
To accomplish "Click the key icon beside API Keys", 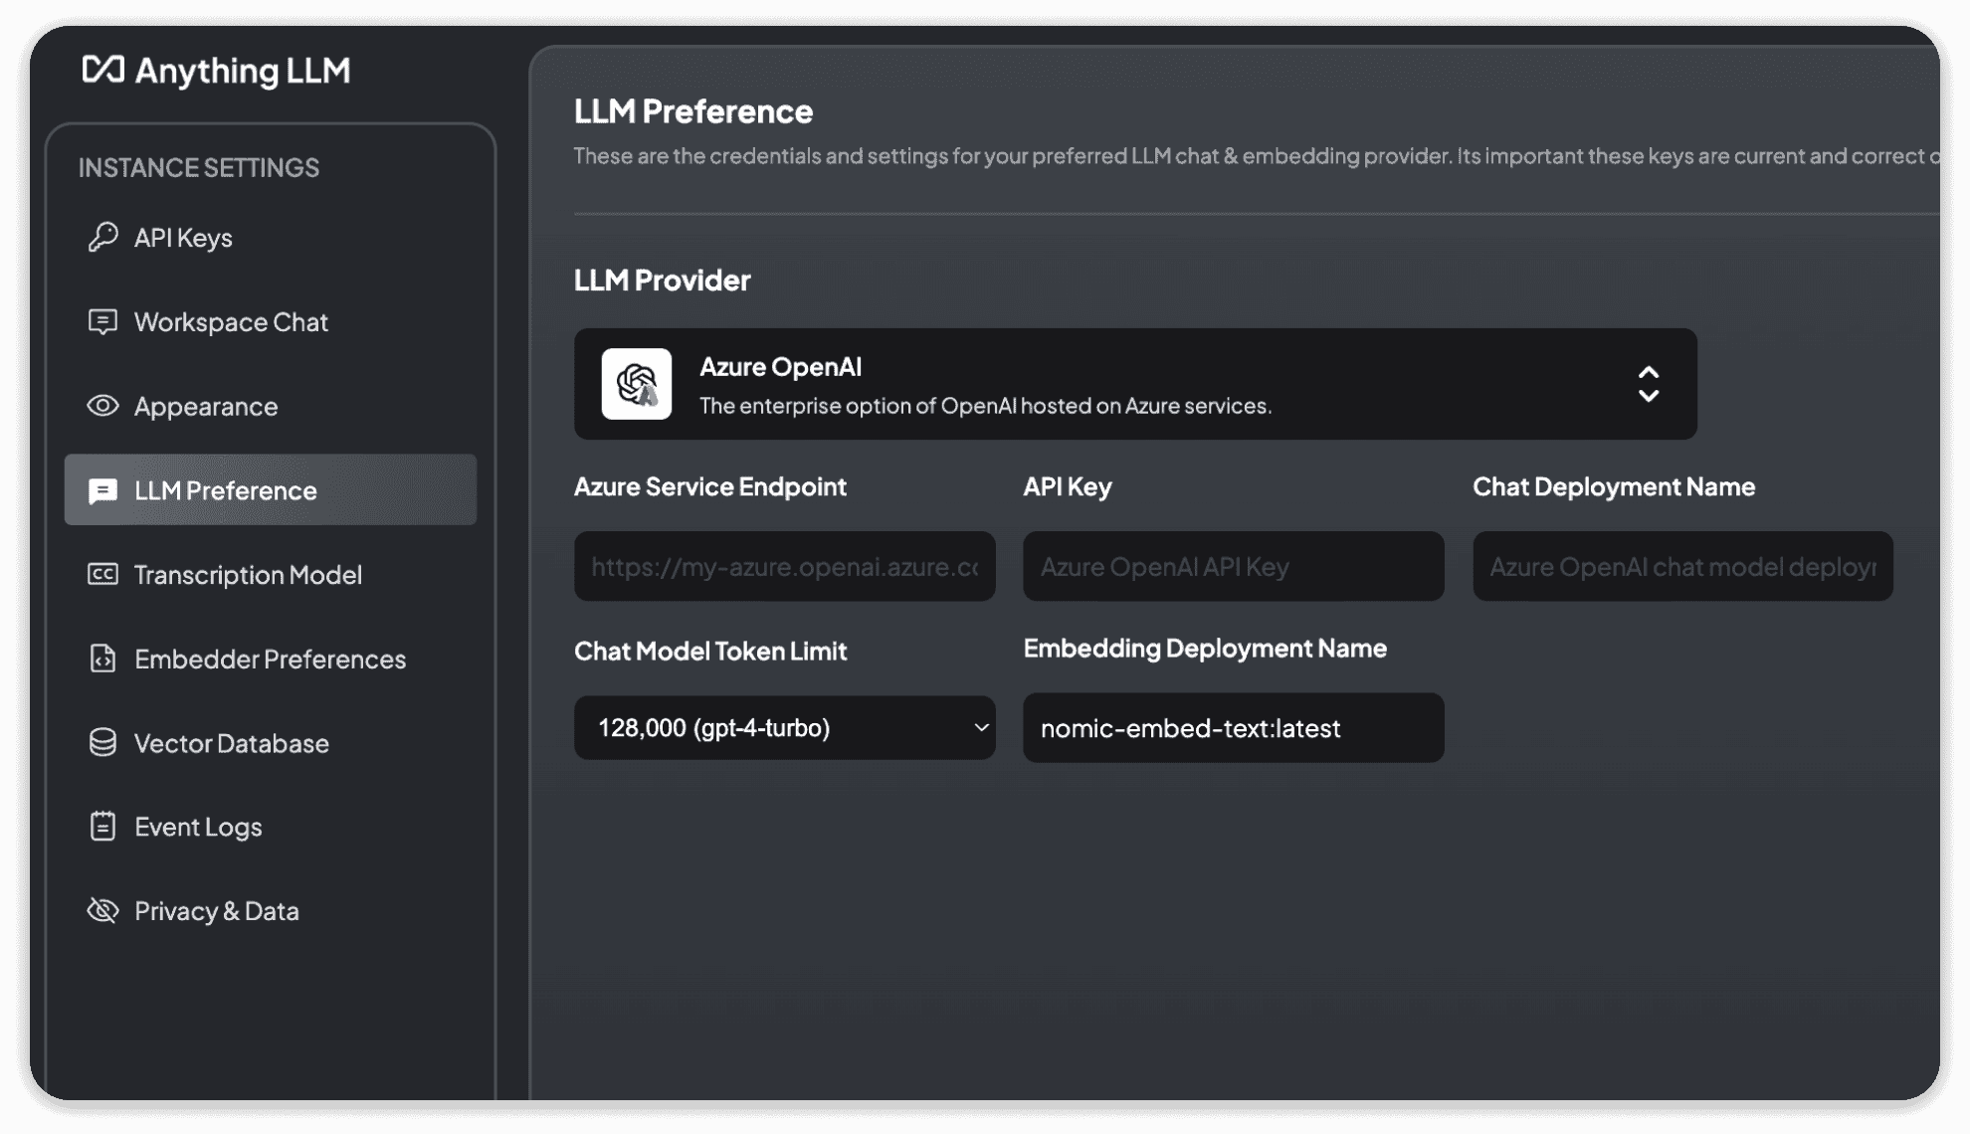I will pyautogui.click(x=102, y=237).
